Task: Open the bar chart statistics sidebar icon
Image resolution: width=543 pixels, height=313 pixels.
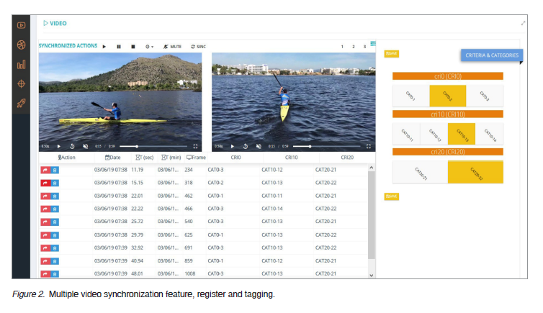Action: (22, 64)
